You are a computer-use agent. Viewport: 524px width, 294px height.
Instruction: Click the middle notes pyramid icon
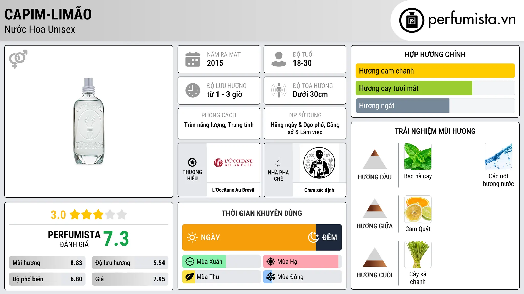coord(375,208)
